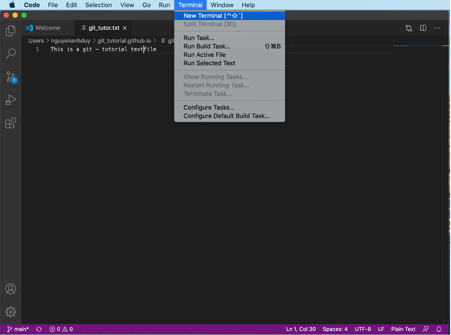Image resolution: width=451 pixels, height=335 pixels.
Task: Open the Extensions view icon
Action: pyautogui.click(x=10, y=123)
